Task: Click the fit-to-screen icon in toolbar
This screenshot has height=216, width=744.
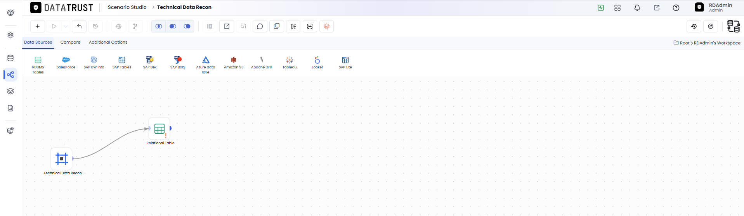Action: [x=310, y=26]
